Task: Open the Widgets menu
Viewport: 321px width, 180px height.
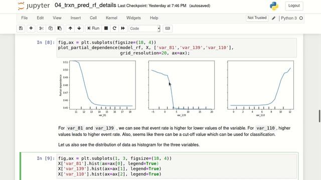Action: point(133,18)
